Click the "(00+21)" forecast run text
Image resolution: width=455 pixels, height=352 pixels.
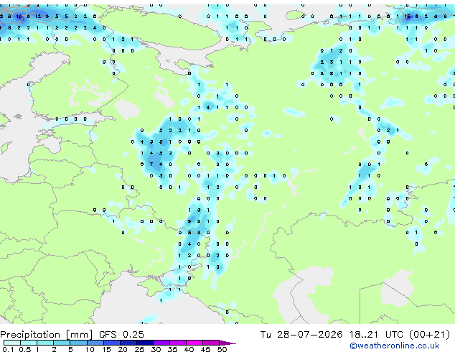429,335
